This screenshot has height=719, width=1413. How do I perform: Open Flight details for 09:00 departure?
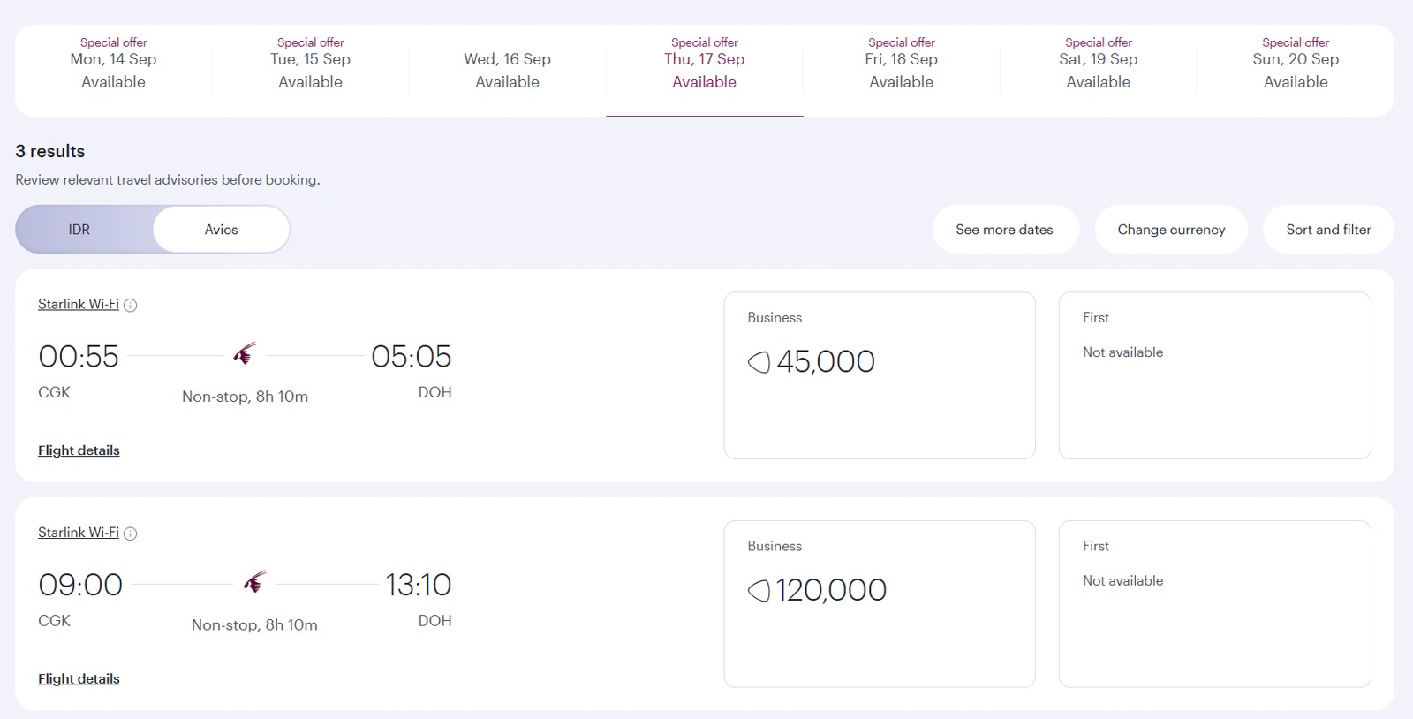(x=79, y=679)
